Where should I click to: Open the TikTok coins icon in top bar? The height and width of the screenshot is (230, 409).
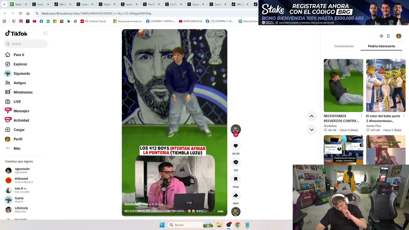point(382,36)
